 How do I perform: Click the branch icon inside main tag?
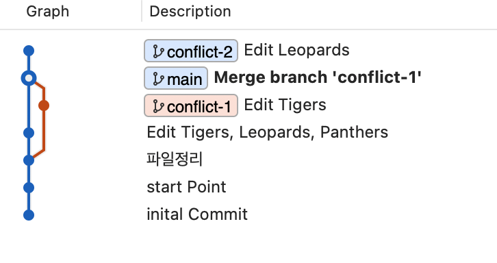point(158,79)
